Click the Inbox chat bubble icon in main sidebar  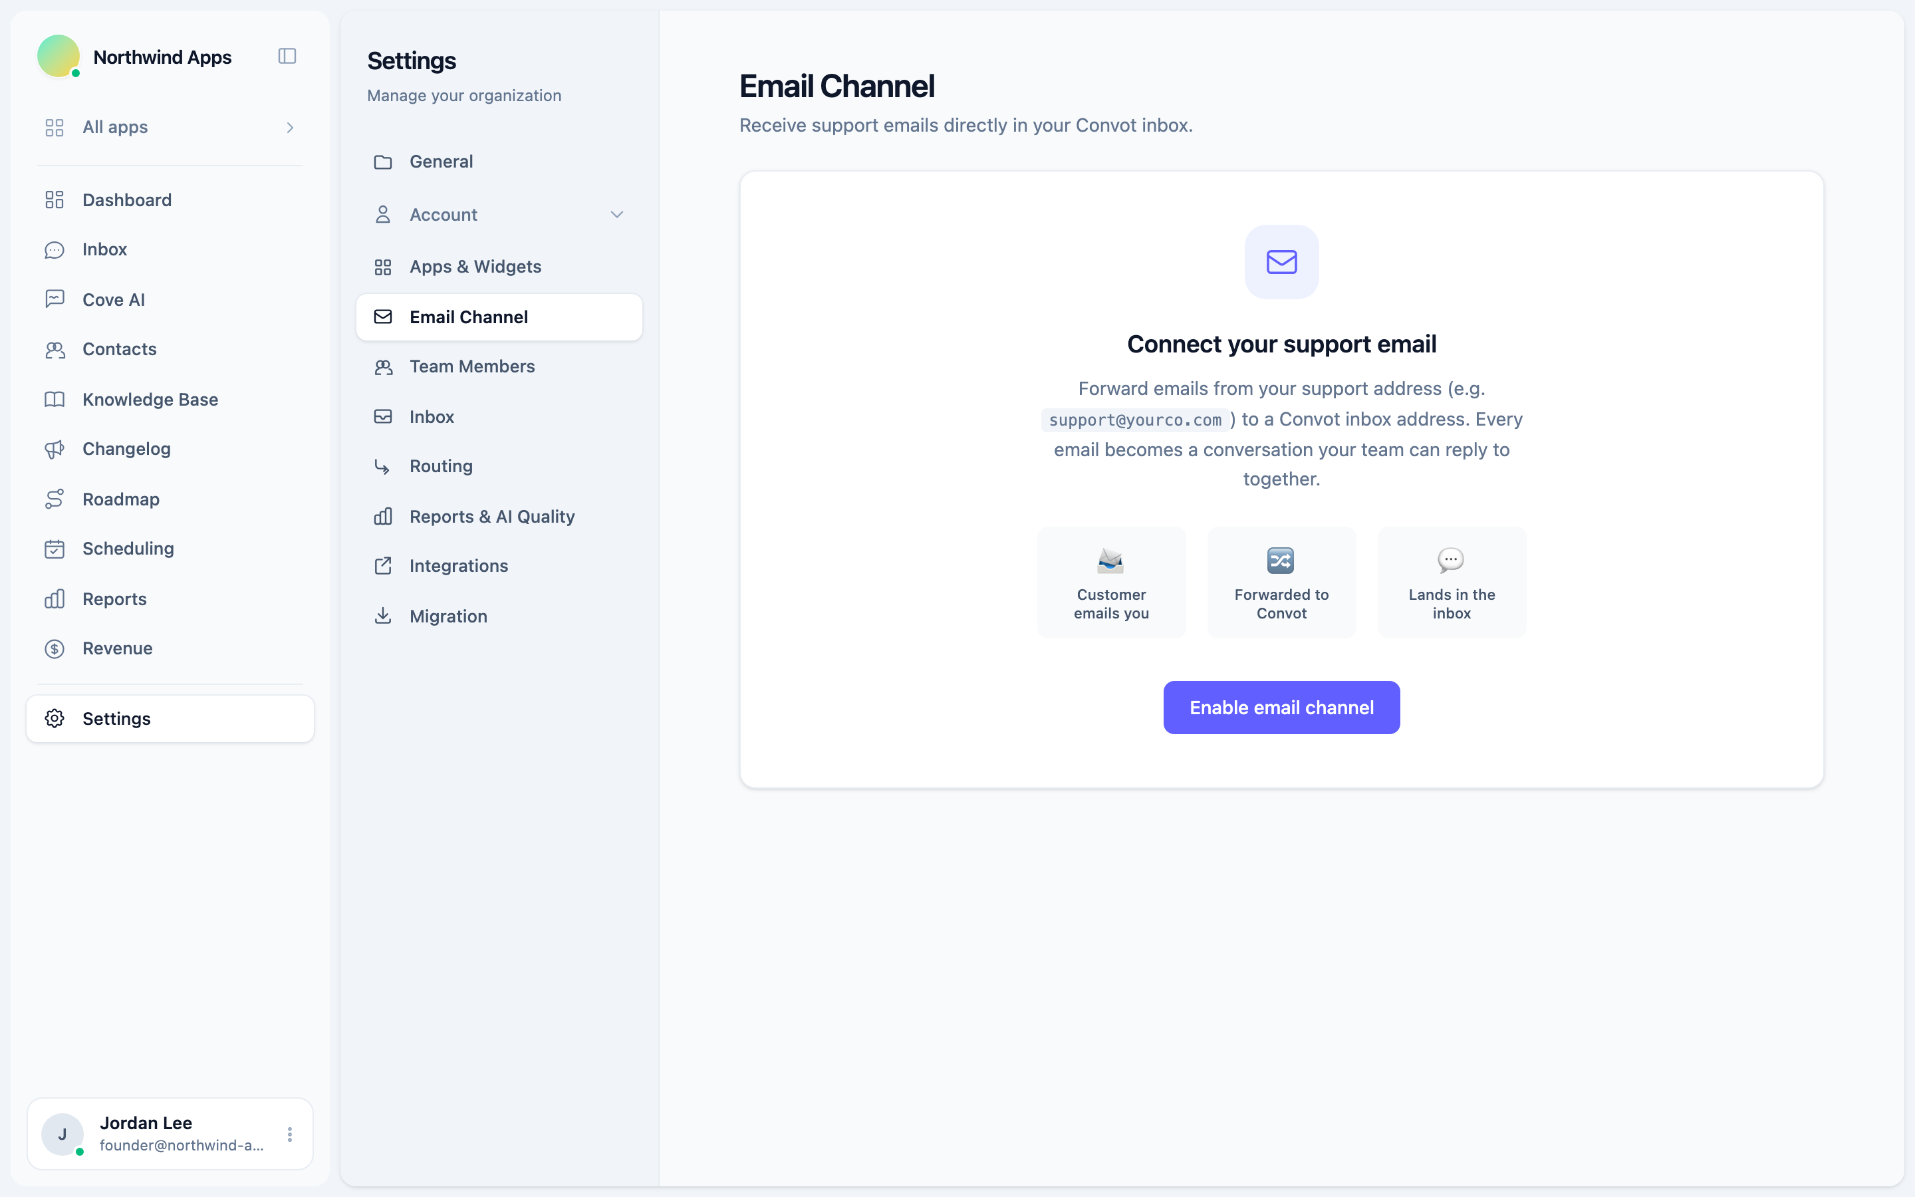coord(55,249)
